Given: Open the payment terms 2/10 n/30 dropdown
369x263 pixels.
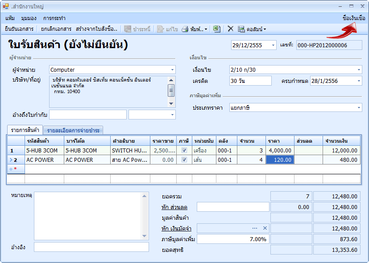Looking at the screenshot, I should pyautogui.click(x=359, y=70).
